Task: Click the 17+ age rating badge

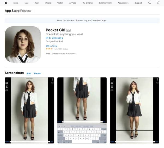Action: 68,30
